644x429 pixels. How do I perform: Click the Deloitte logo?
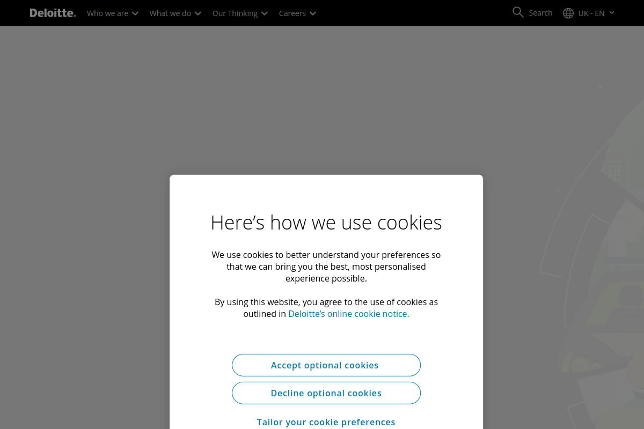[x=53, y=13]
